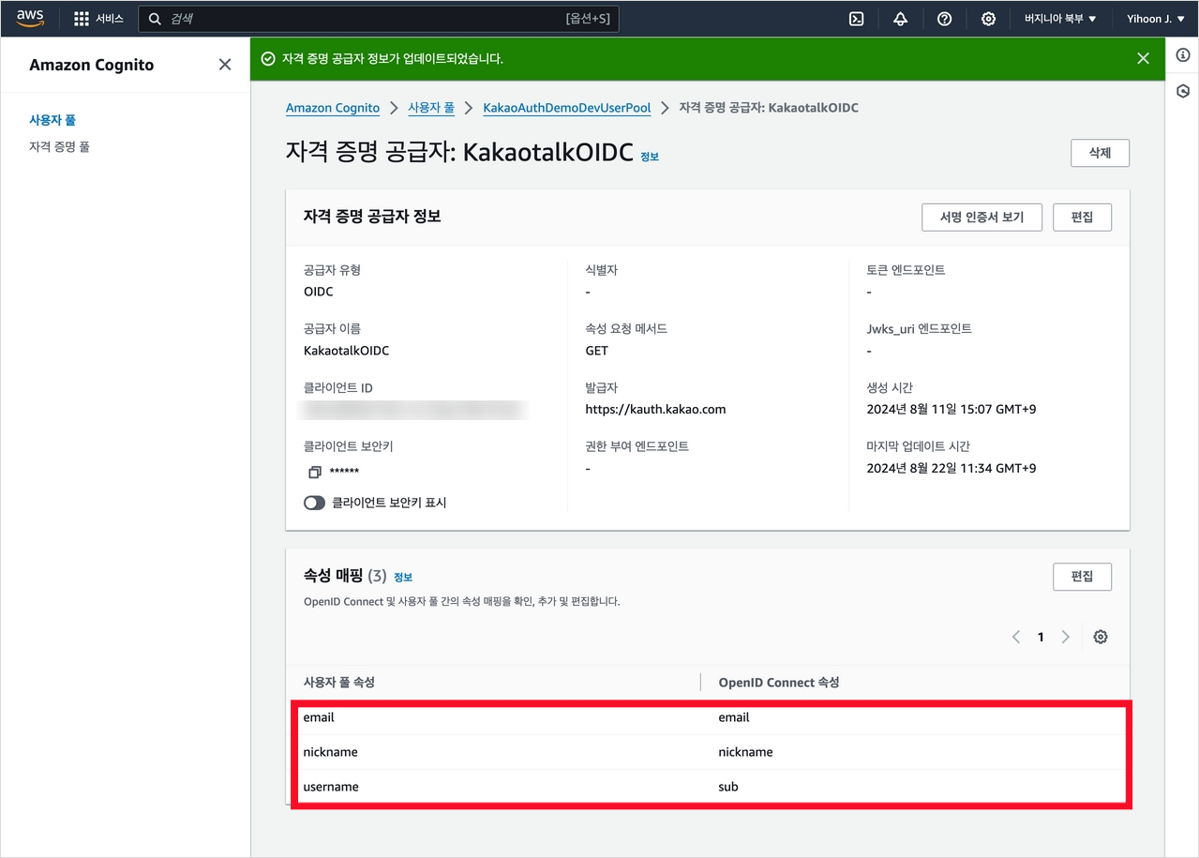This screenshot has width=1199, height=858.
Task: Click the https://kauth.kakao.com issuer value
Action: click(x=655, y=409)
